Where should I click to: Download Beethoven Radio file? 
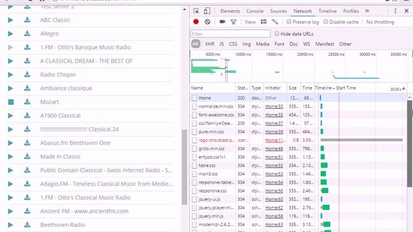tap(27, 225)
